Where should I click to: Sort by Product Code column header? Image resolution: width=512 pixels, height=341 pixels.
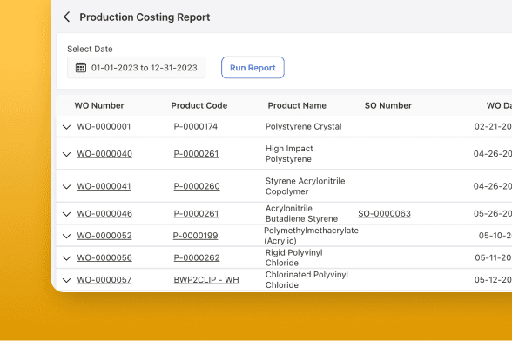coord(199,105)
